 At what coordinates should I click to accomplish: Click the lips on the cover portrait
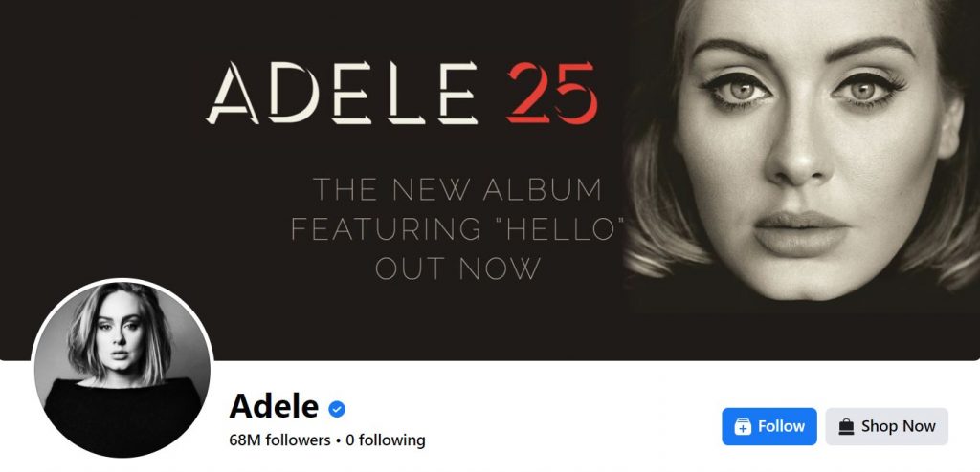[x=802, y=233]
